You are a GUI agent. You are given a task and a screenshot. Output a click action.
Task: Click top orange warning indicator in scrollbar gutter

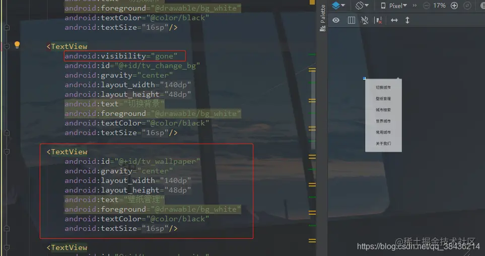[x=312, y=3]
